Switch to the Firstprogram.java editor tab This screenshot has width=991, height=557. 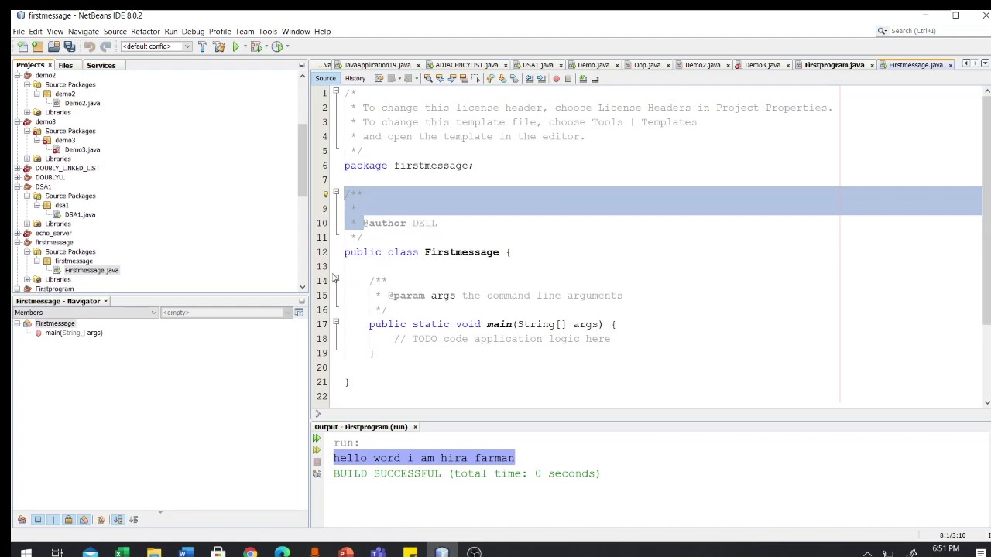pyautogui.click(x=834, y=65)
